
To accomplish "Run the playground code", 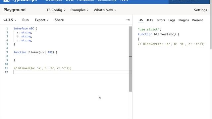I will click(26, 20).
